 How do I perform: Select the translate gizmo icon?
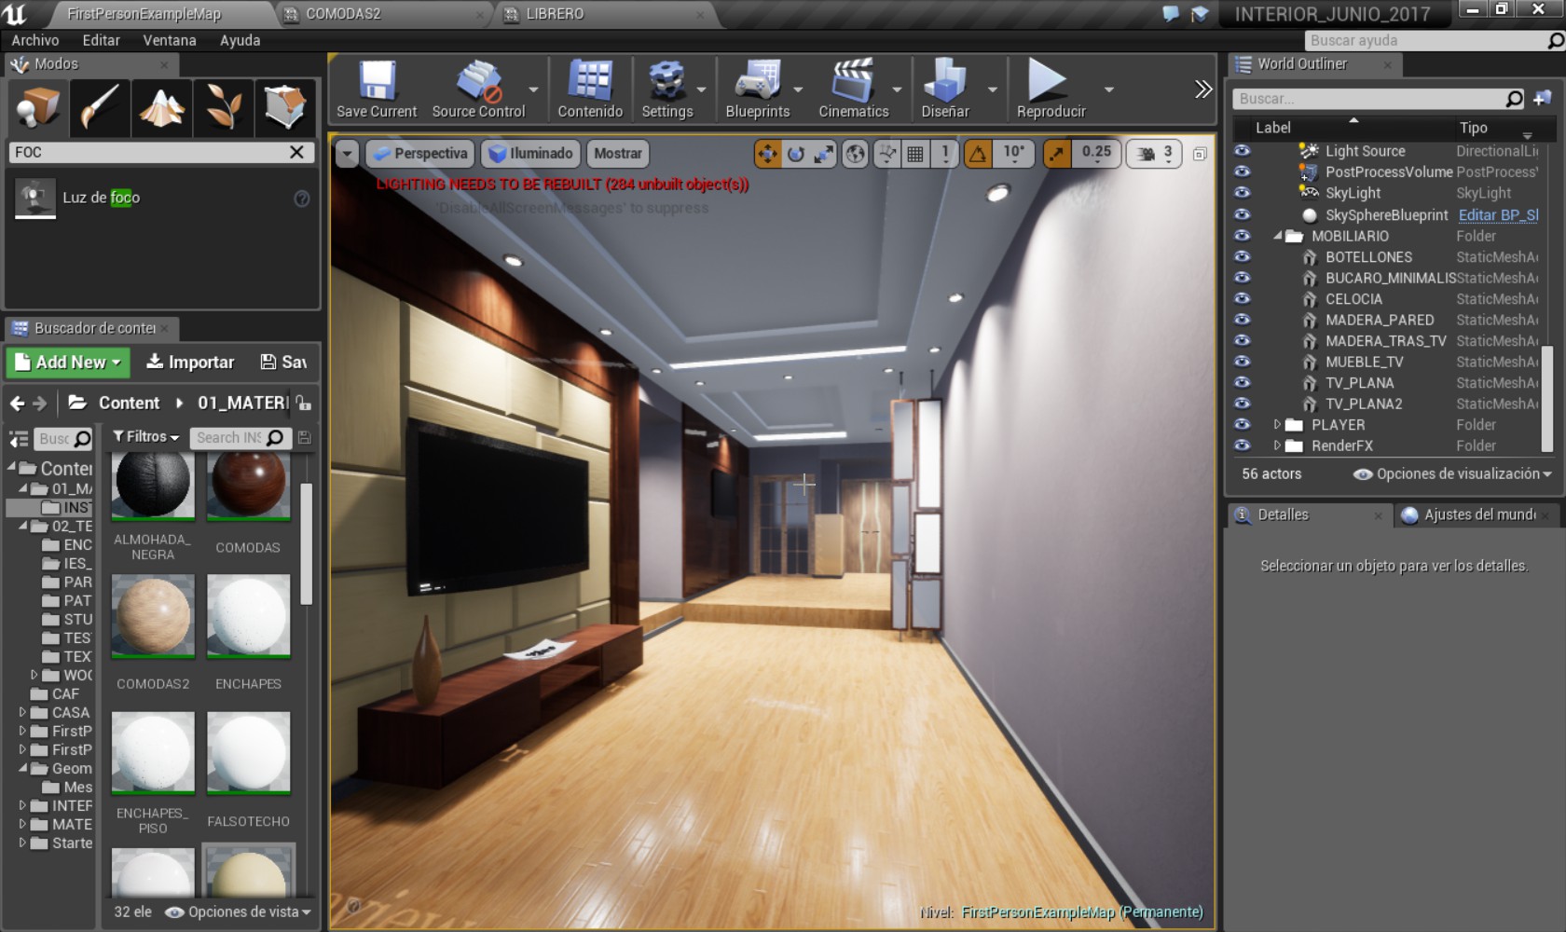[x=767, y=154]
